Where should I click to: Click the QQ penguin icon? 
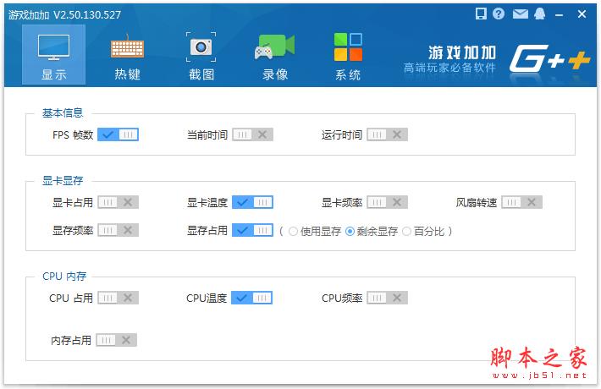[540, 14]
